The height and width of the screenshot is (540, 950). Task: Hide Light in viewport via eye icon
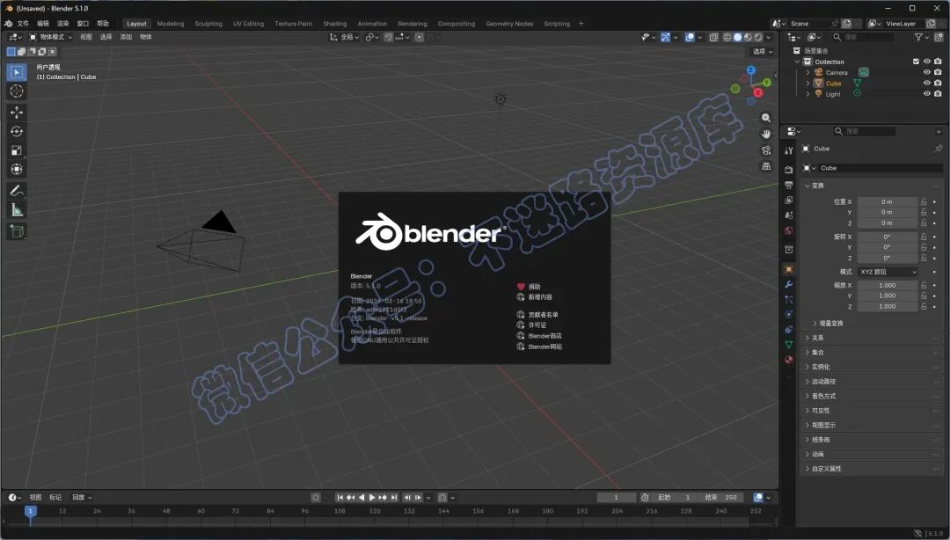click(926, 94)
